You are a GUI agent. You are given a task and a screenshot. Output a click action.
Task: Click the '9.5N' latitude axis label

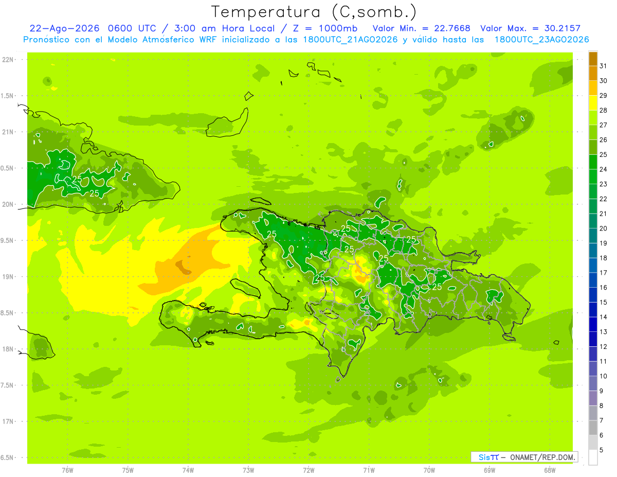click(8, 240)
